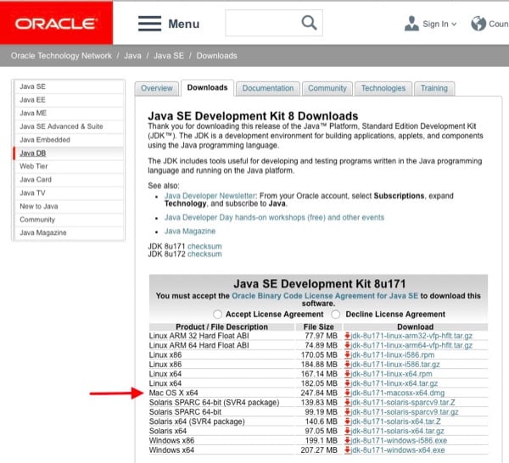This screenshot has width=509, height=463.
Task: Open Java Embedded sidebar item
Action: pos(69,140)
